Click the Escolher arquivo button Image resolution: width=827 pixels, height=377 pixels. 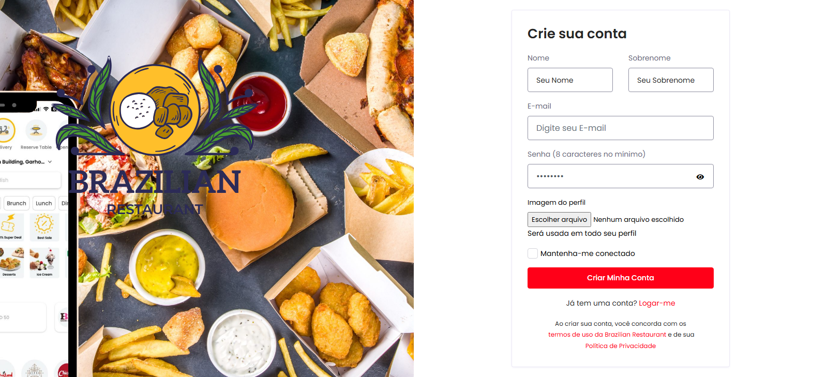(x=559, y=219)
